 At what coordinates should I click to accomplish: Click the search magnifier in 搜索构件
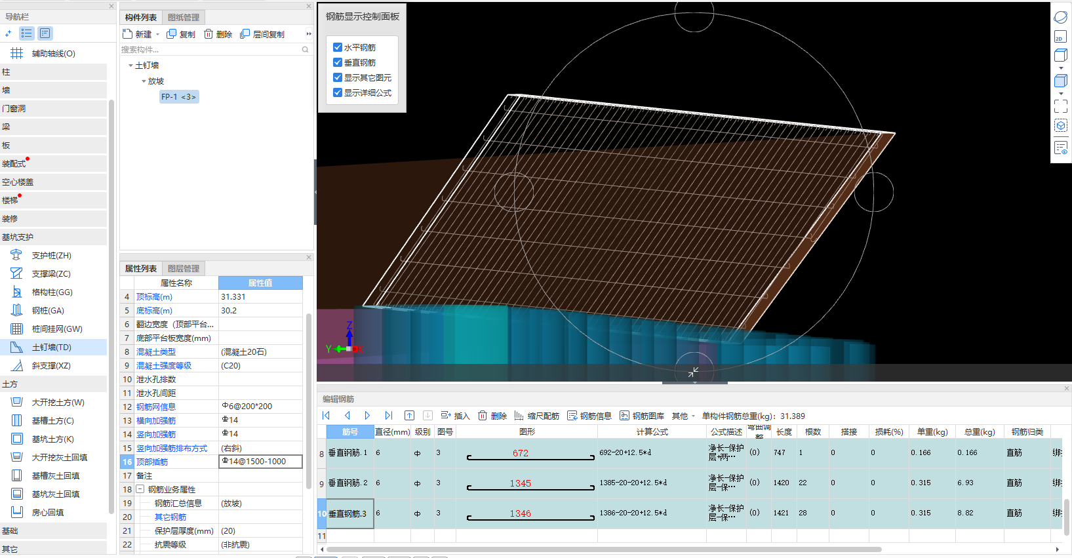click(x=305, y=50)
